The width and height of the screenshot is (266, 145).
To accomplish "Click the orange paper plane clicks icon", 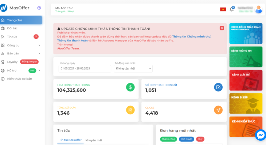I will coord(218,110).
